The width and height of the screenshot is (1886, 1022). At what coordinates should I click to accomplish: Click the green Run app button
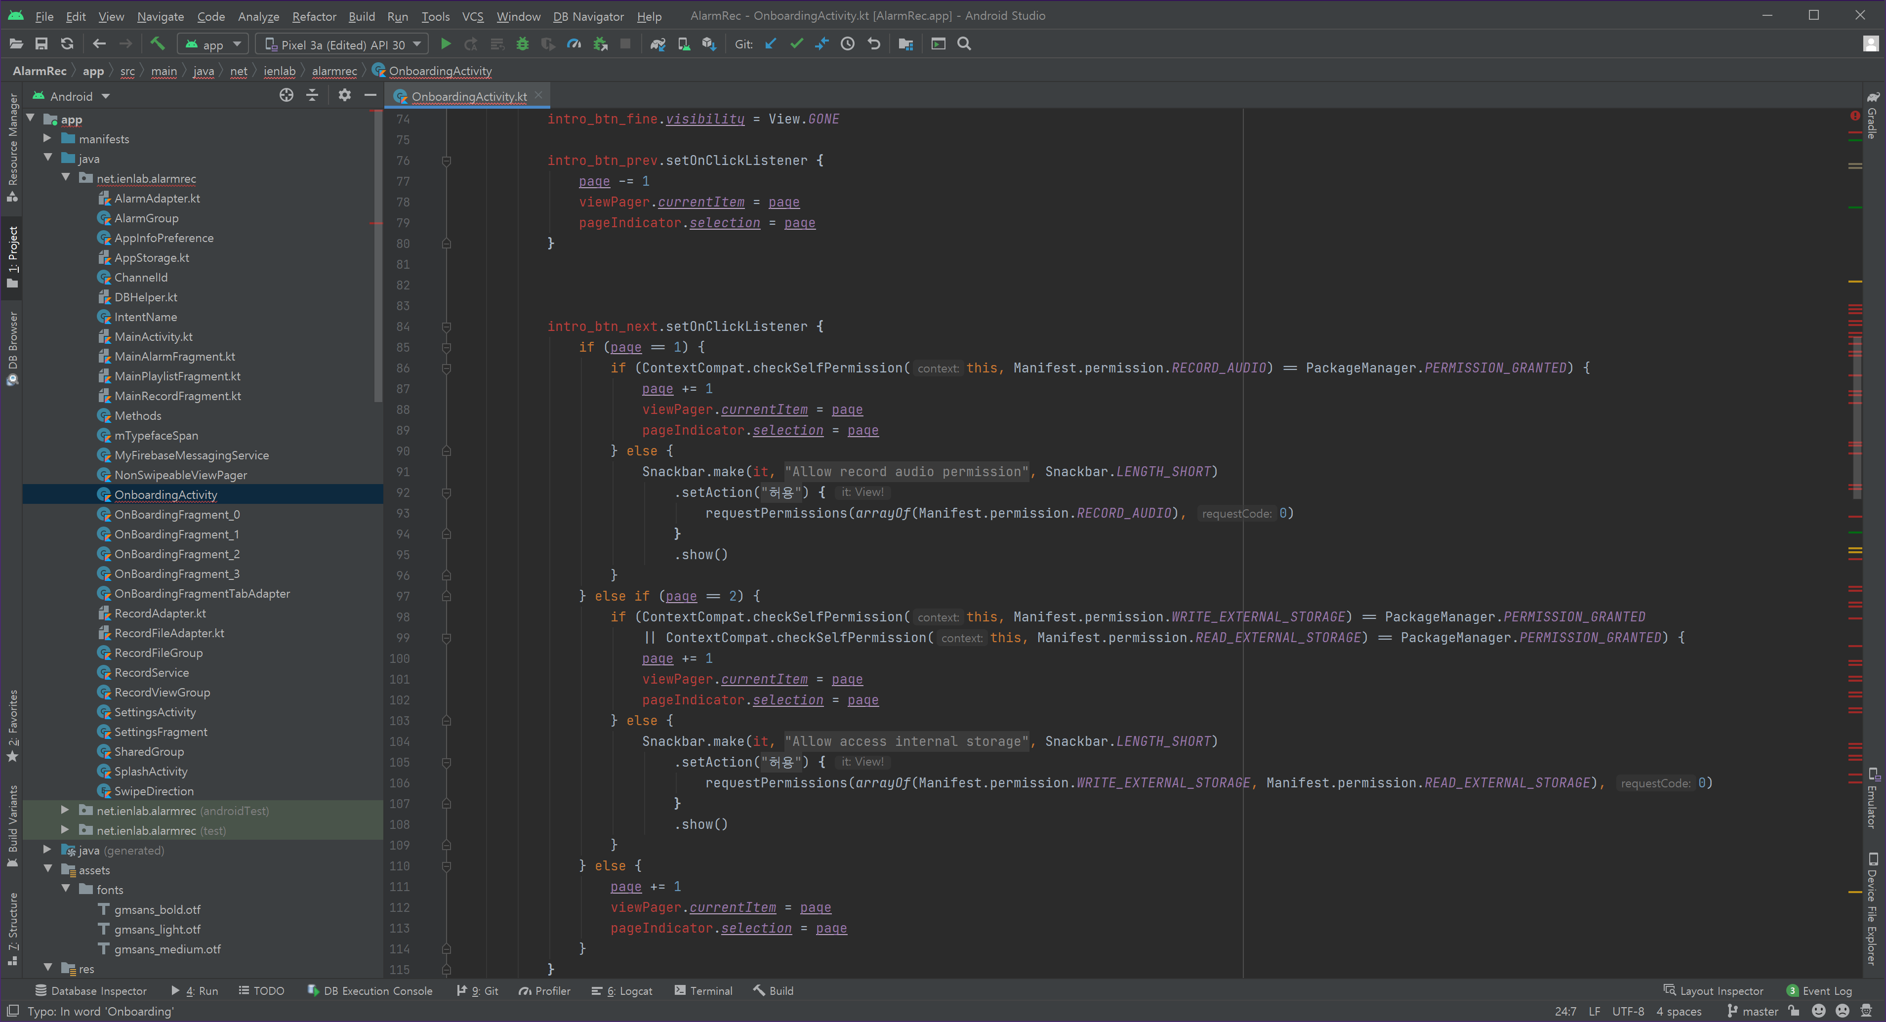point(445,44)
